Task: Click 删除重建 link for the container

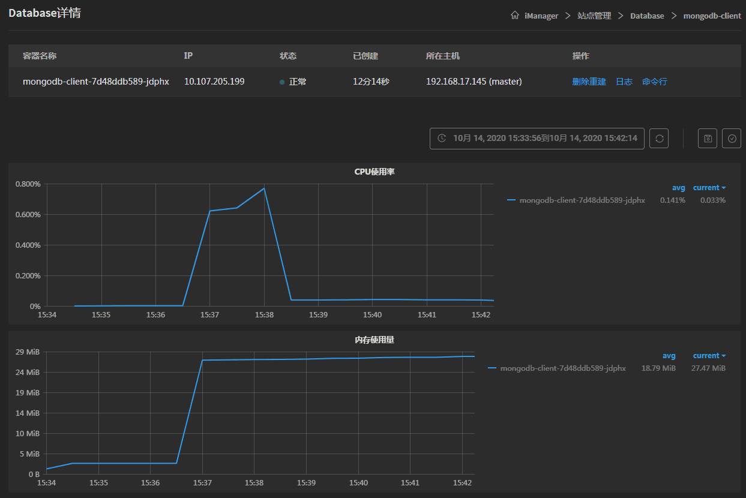Action: point(589,82)
